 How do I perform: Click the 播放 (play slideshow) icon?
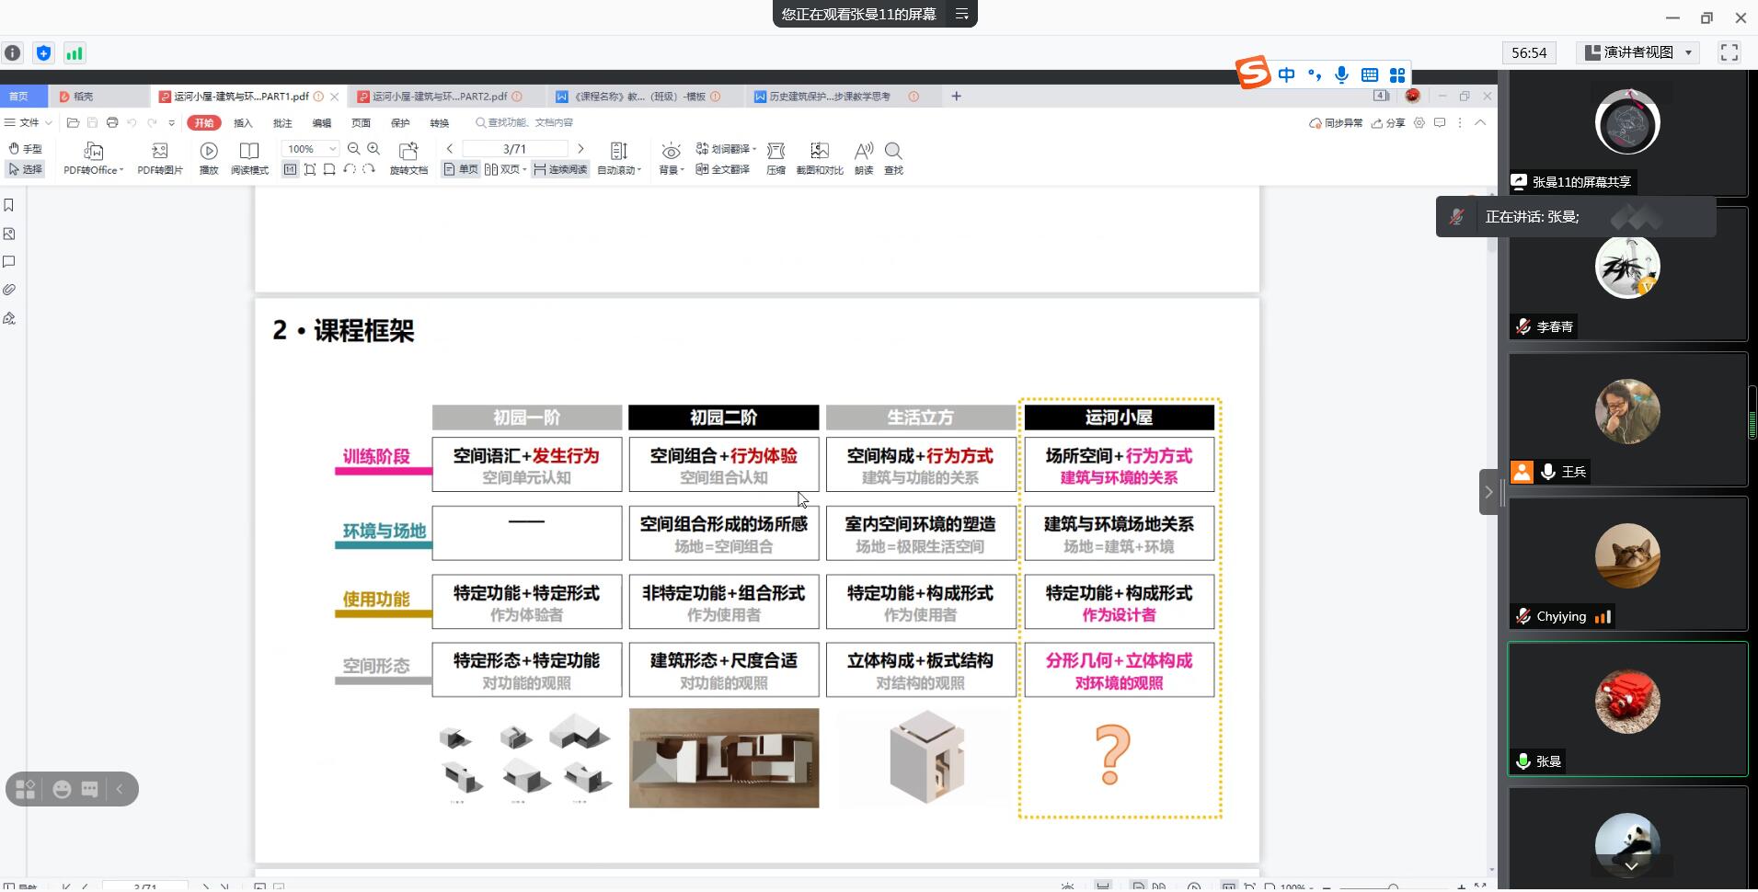coord(209,152)
